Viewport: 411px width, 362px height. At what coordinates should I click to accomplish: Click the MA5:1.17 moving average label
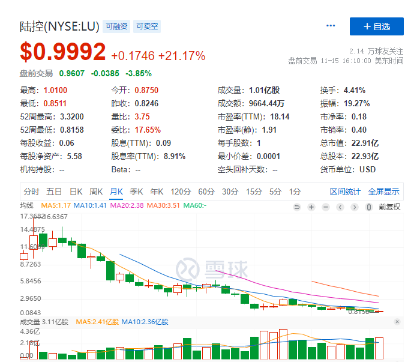[56, 205]
